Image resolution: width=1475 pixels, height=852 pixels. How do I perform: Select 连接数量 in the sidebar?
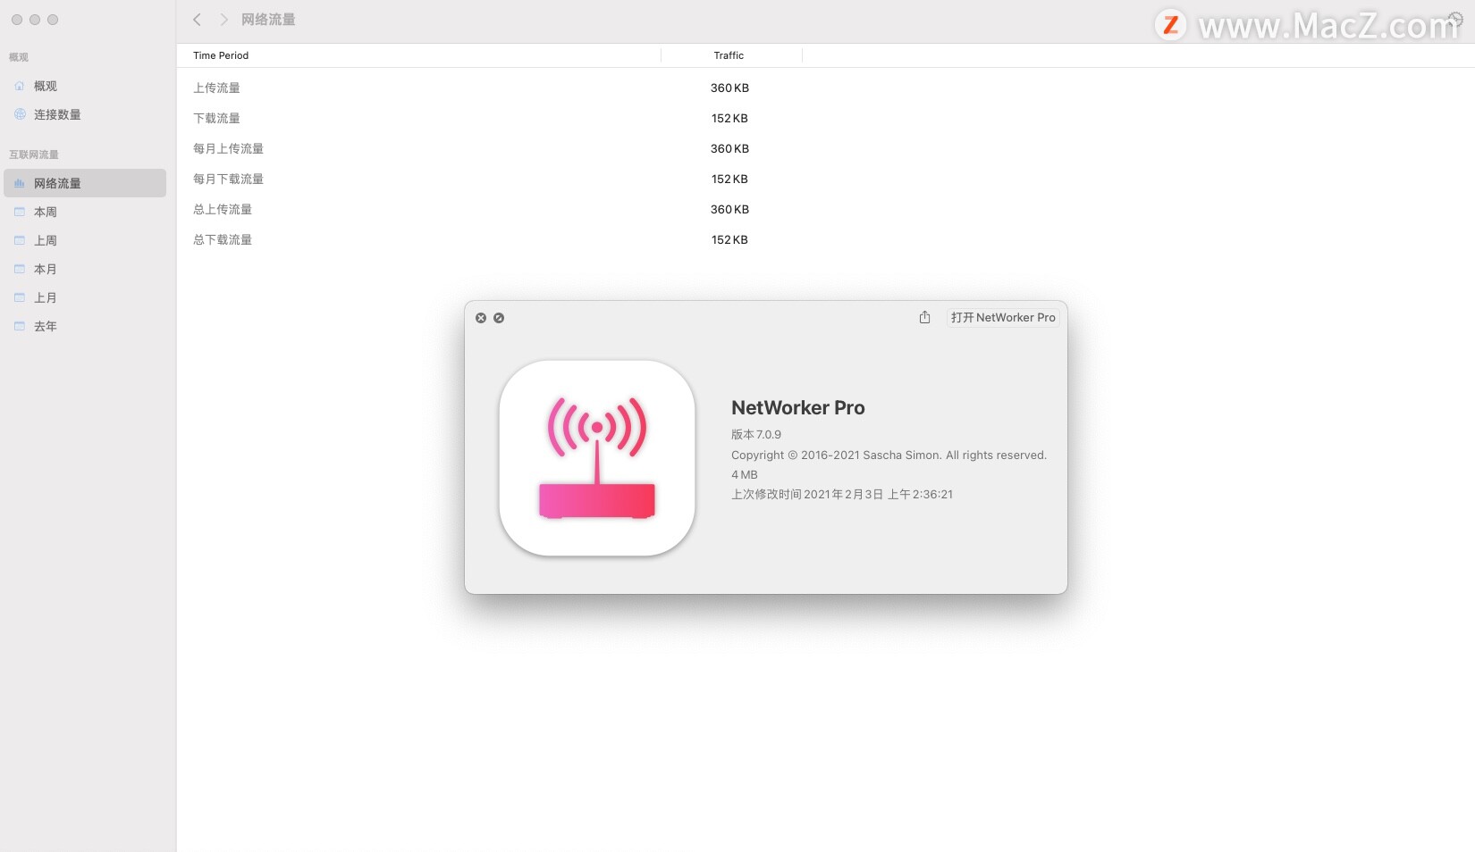point(85,114)
